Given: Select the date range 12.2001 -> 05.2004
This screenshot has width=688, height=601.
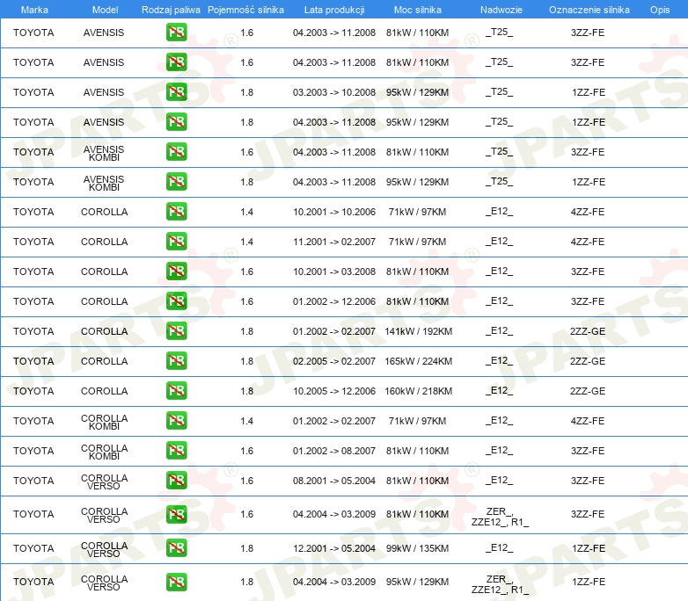Looking at the screenshot, I should 334,548.
